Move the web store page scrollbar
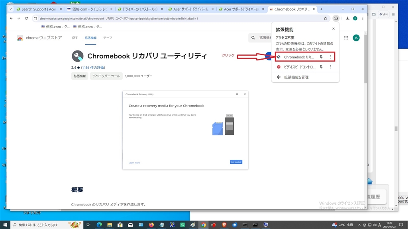 [366, 59]
